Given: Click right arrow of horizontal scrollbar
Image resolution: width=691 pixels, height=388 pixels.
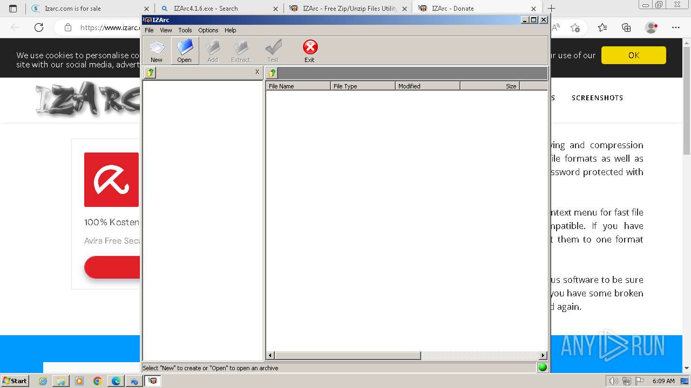Looking at the screenshot, I should pos(543,356).
